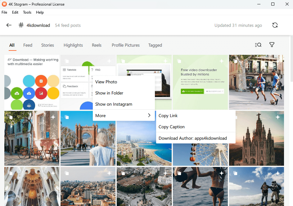Click sparkle icon on the hilltop cathedral photo
The image size is (293, 206).
click(278, 117)
